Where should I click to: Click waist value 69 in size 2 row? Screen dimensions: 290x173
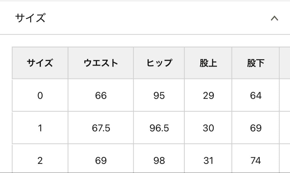click(x=101, y=161)
